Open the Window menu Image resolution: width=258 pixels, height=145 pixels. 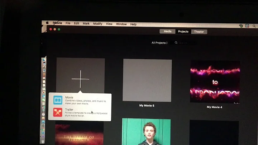pyautogui.click(x=121, y=24)
